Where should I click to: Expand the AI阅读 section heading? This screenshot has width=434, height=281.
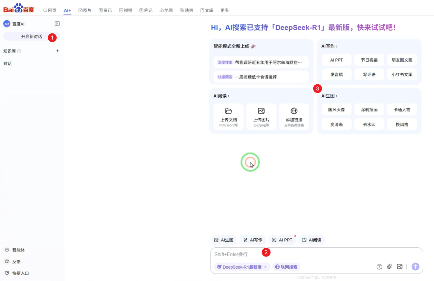(x=221, y=96)
